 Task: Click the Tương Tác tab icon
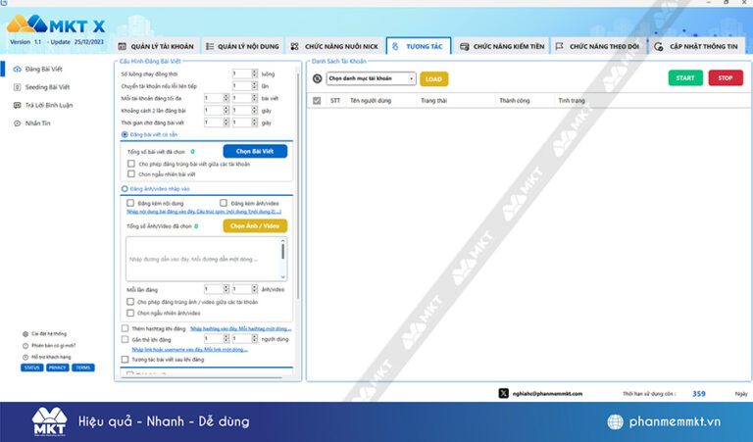point(395,46)
